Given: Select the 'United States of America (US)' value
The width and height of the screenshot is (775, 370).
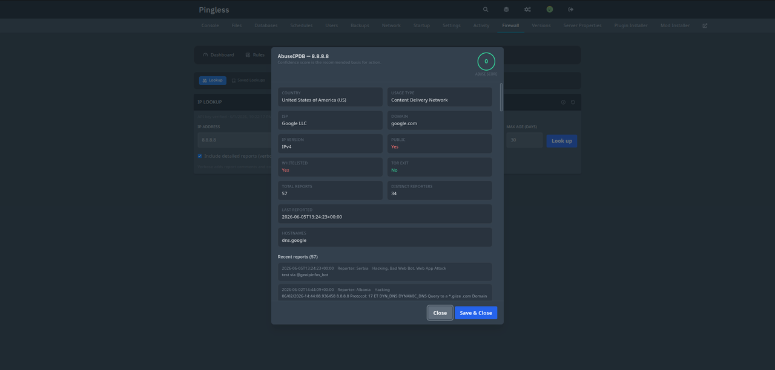Looking at the screenshot, I should [x=314, y=100].
